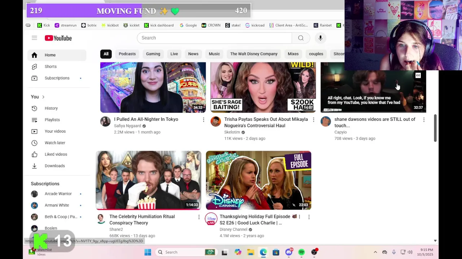
Task: Select the All filter chip
Action: click(106, 54)
